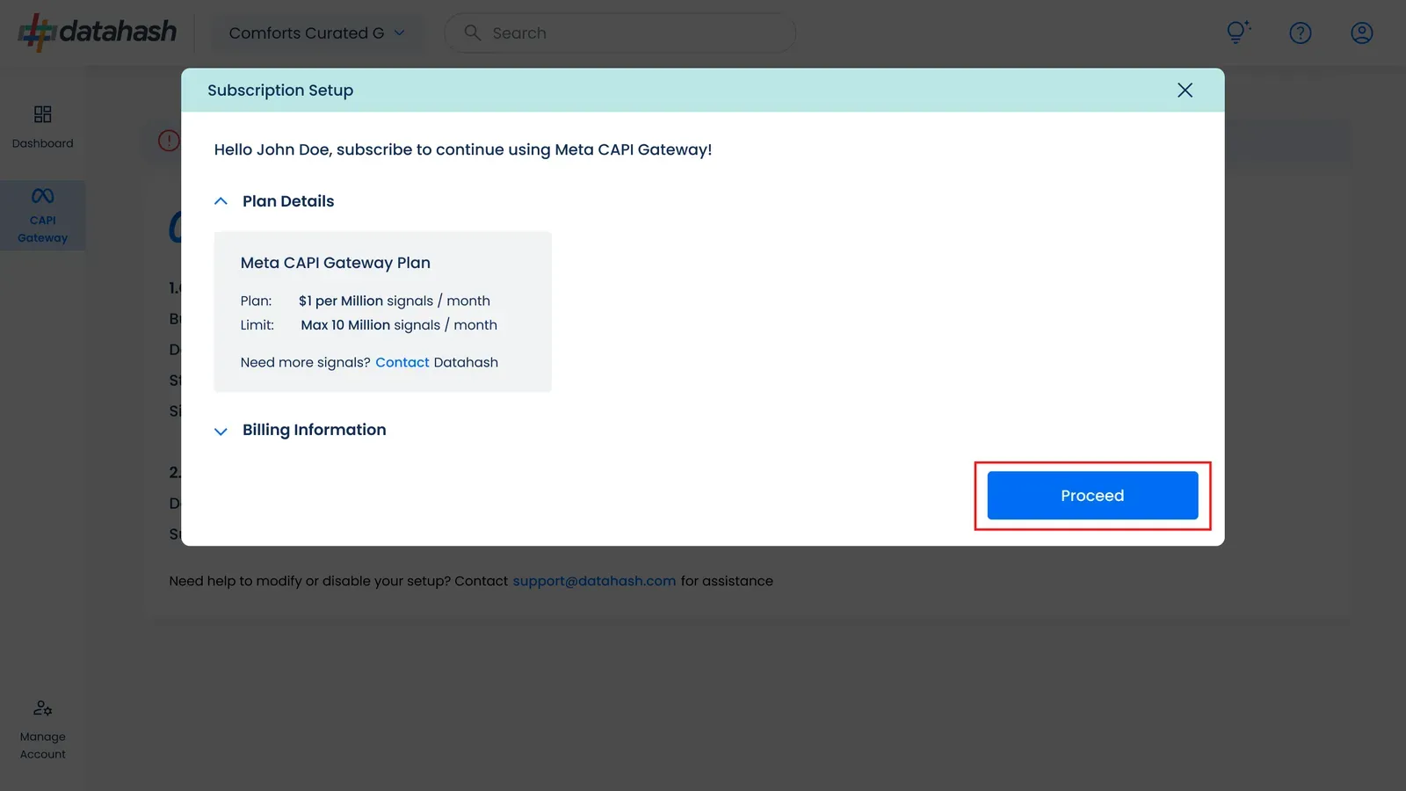Click the datahash logo
Image resolution: width=1406 pixels, height=791 pixels.
click(98, 33)
